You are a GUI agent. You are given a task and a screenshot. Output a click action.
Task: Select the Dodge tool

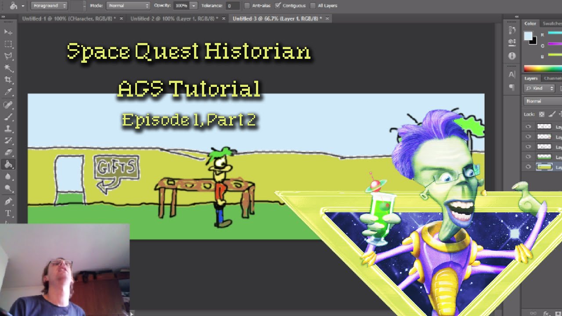coord(8,188)
